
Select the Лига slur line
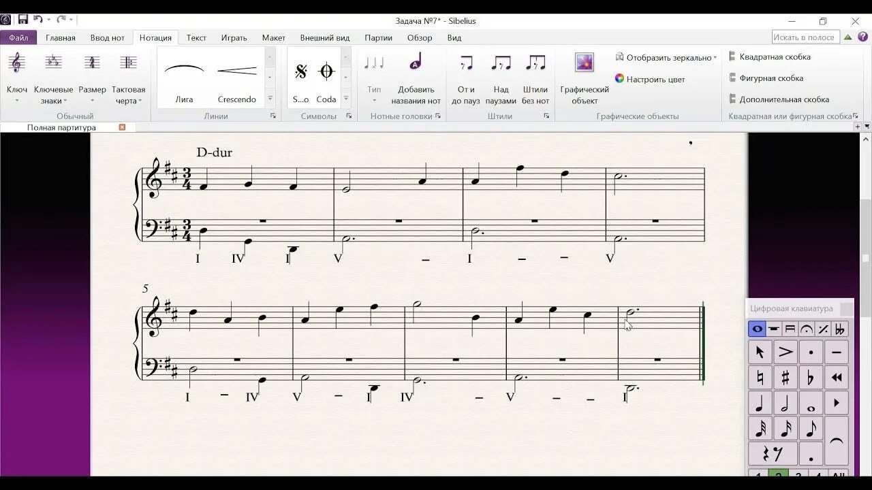[x=184, y=77]
